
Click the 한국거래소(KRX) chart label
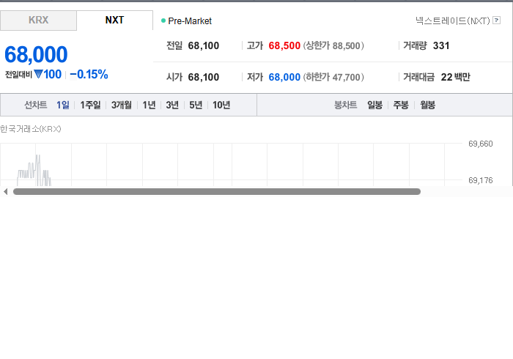click(31, 129)
